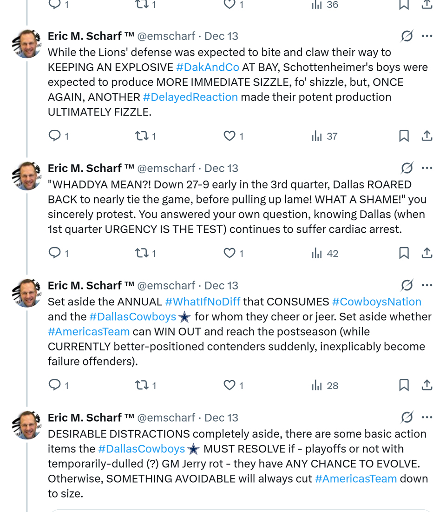Viewport: 446px width, 512px height.
Task: Open the #DelayedReaction hashtag link
Action: pyautogui.click(x=190, y=97)
